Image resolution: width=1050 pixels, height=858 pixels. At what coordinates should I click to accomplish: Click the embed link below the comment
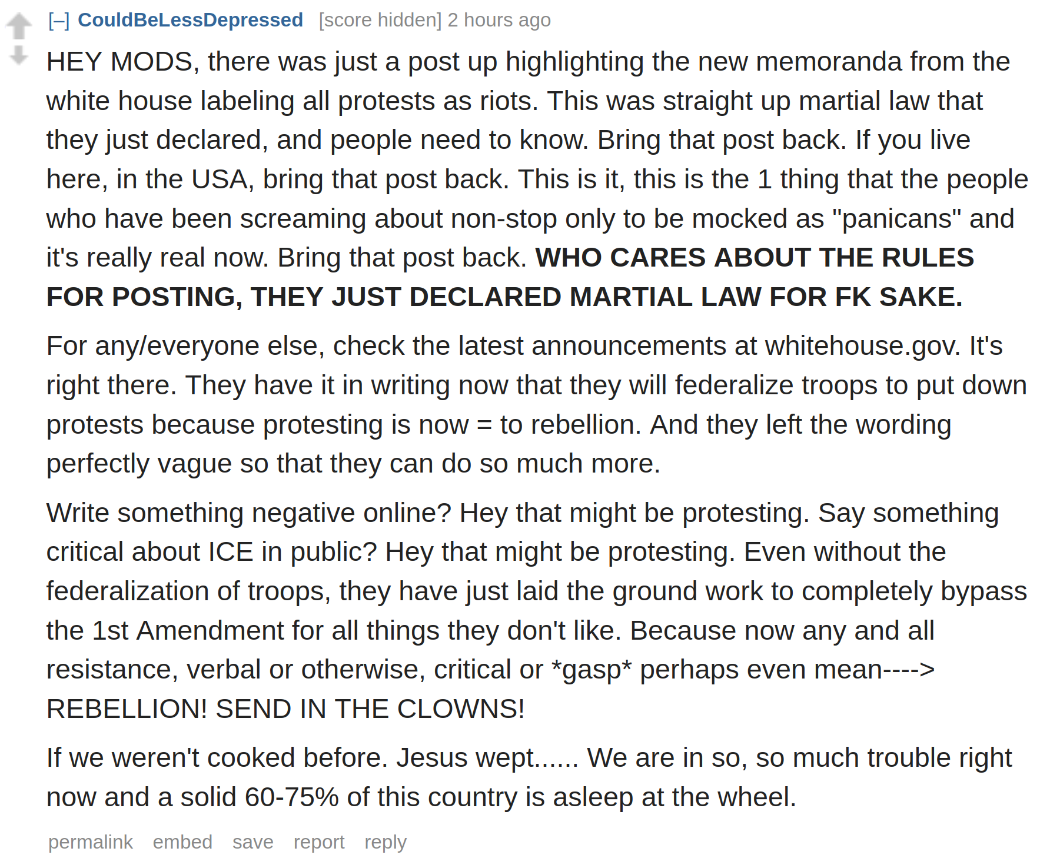tap(182, 842)
